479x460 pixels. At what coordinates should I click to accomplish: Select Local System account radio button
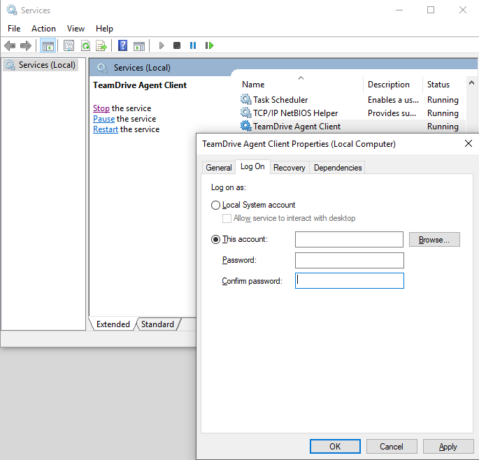215,205
